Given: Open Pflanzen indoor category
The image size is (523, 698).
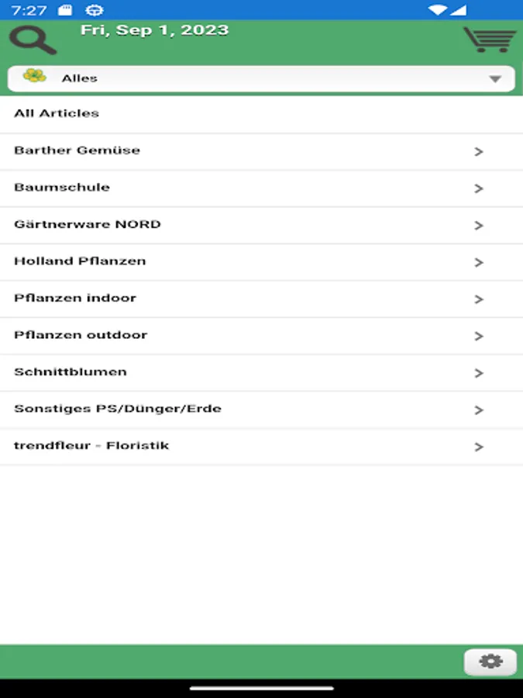Looking at the screenshot, I should point(75,298).
